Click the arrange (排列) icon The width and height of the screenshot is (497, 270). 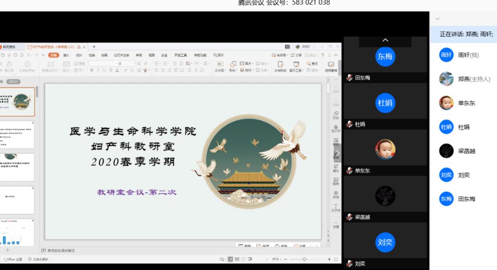coord(247,70)
